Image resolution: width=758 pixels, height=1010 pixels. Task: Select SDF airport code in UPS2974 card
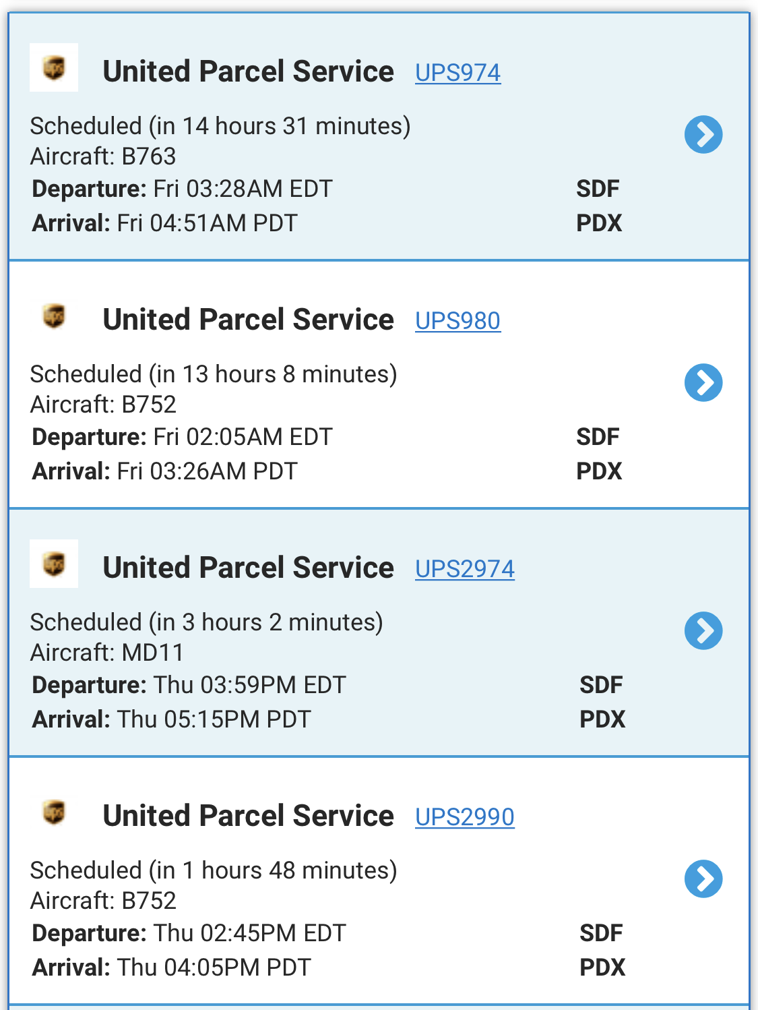coord(601,685)
